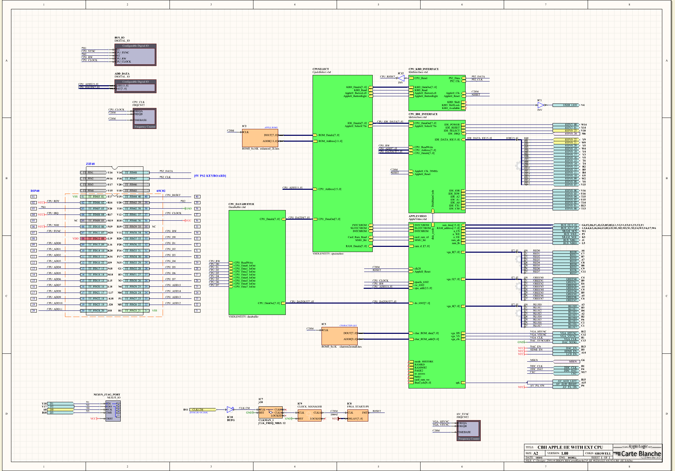Select the BUS_IO Configurable Digital IO block
675x471 pixels.
tap(135, 55)
